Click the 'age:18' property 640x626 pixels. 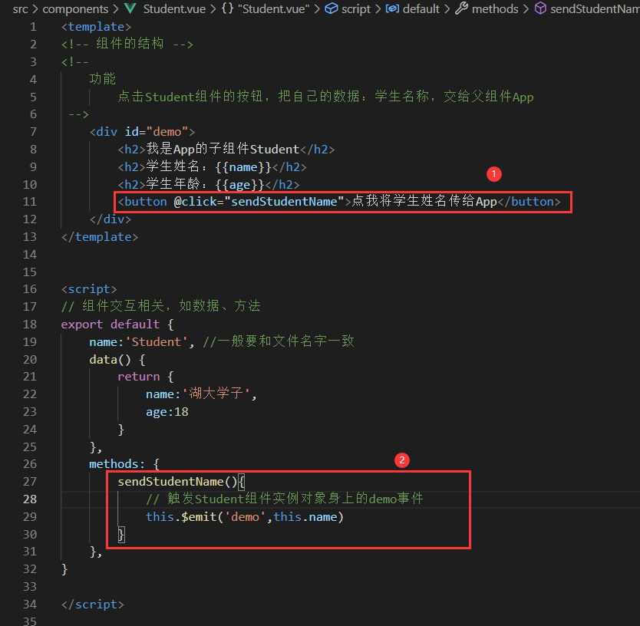(x=167, y=412)
